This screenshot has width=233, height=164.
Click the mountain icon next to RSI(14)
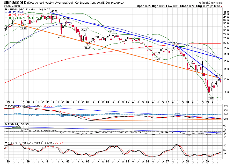pos(6,124)
